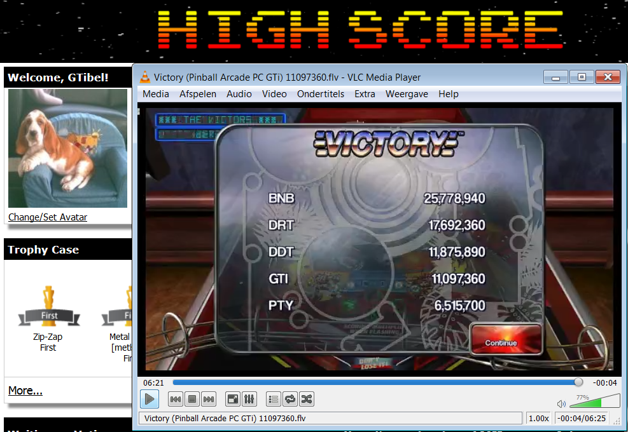Open the Audio menu

tap(239, 94)
